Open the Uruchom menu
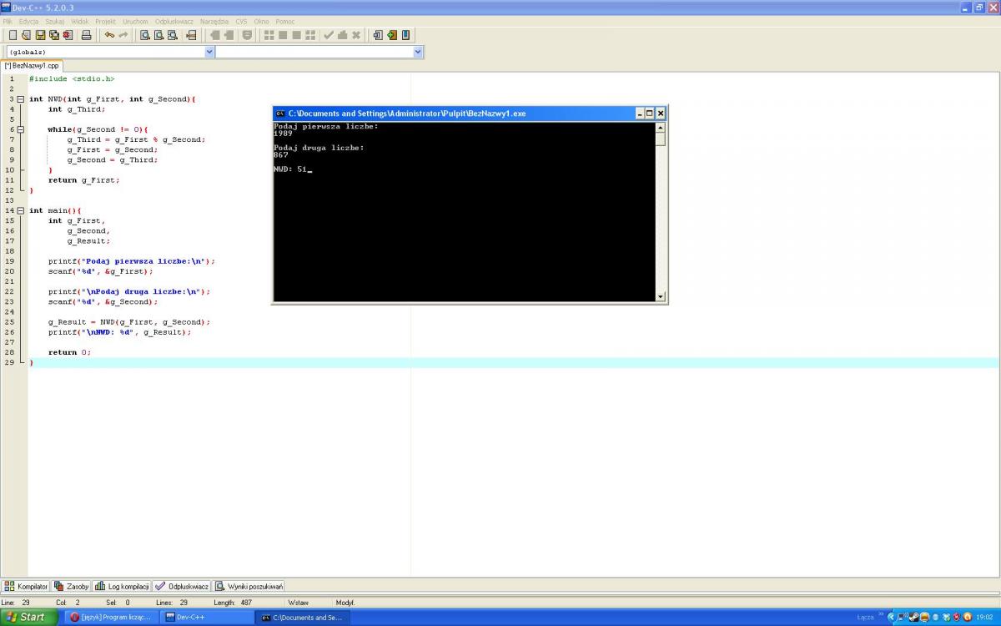The width and height of the screenshot is (1001, 626). click(x=135, y=21)
